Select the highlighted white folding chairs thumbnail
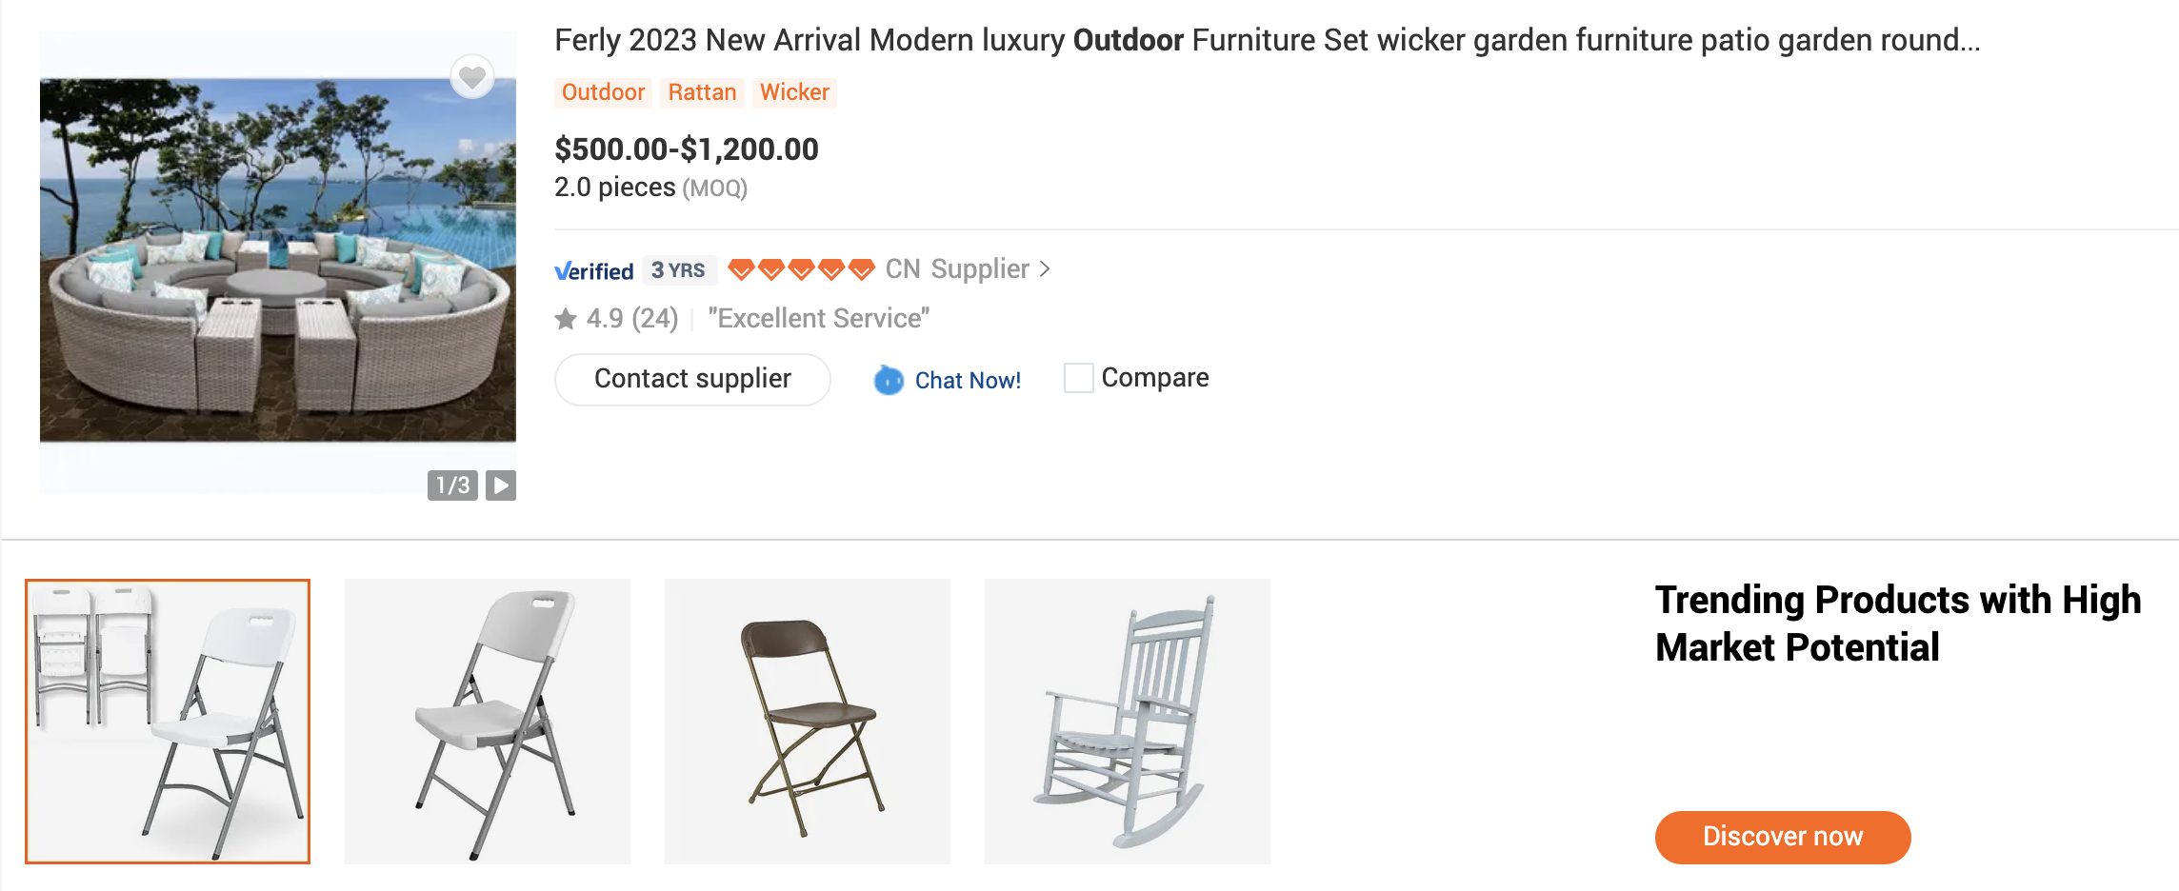 tap(168, 722)
